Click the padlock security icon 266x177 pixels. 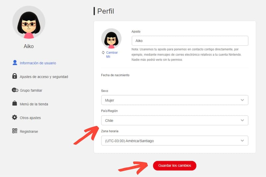click(x=14, y=76)
